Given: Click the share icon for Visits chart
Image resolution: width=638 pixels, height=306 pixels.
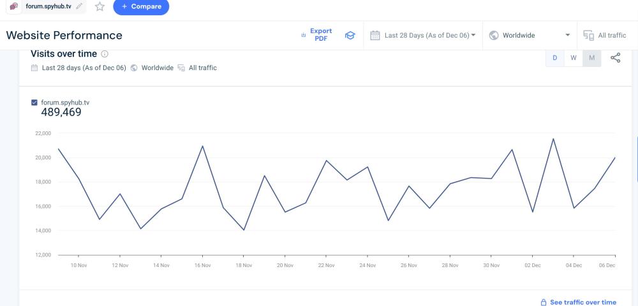Looking at the screenshot, I should pyautogui.click(x=615, y=58).
